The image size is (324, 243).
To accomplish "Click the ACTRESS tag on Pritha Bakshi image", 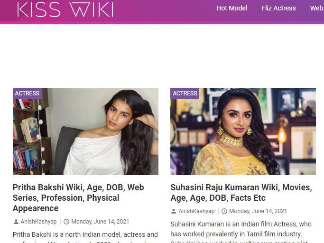I will click(x=27, y=93).
